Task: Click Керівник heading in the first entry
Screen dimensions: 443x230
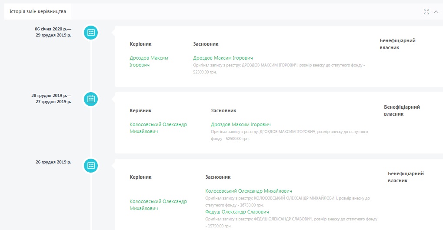Action: pos(140,44)
